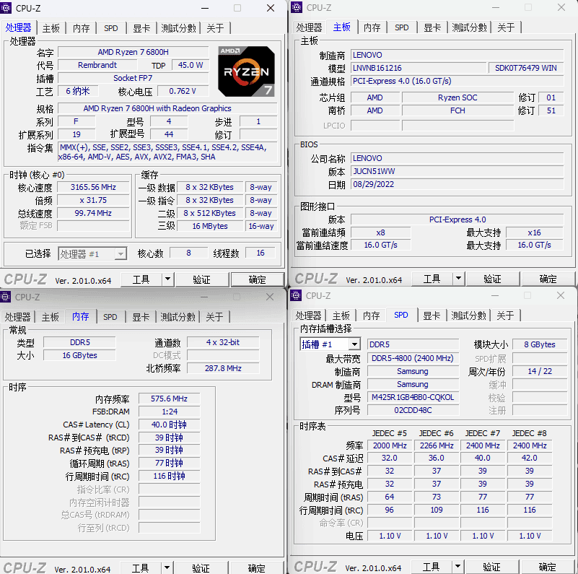Click the 确定 button in the mainboard window

(548, 279)
